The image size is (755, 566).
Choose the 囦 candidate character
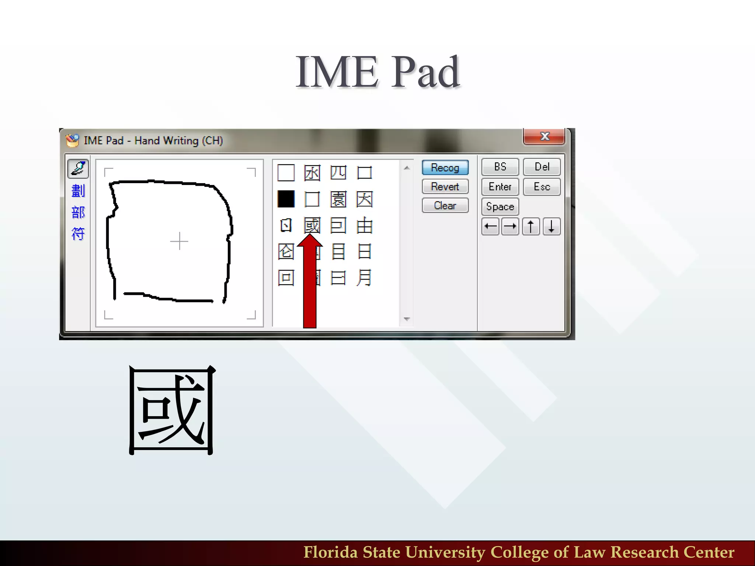pos(312,172)
